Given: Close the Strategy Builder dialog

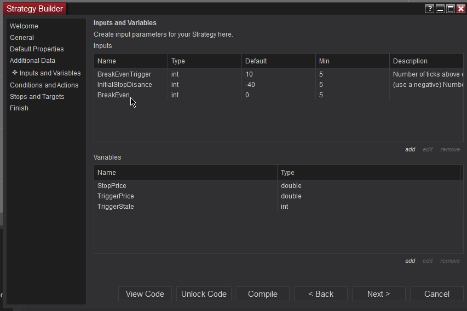Looking at the screenshot, I should (x=460, y=9).
